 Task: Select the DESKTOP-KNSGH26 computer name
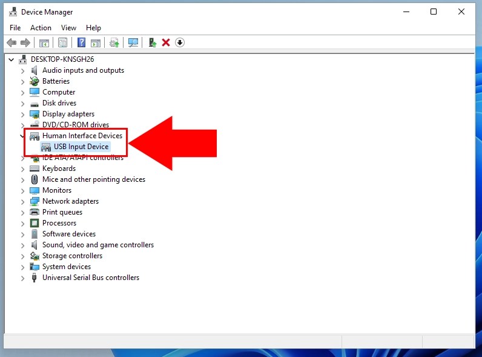62,59
